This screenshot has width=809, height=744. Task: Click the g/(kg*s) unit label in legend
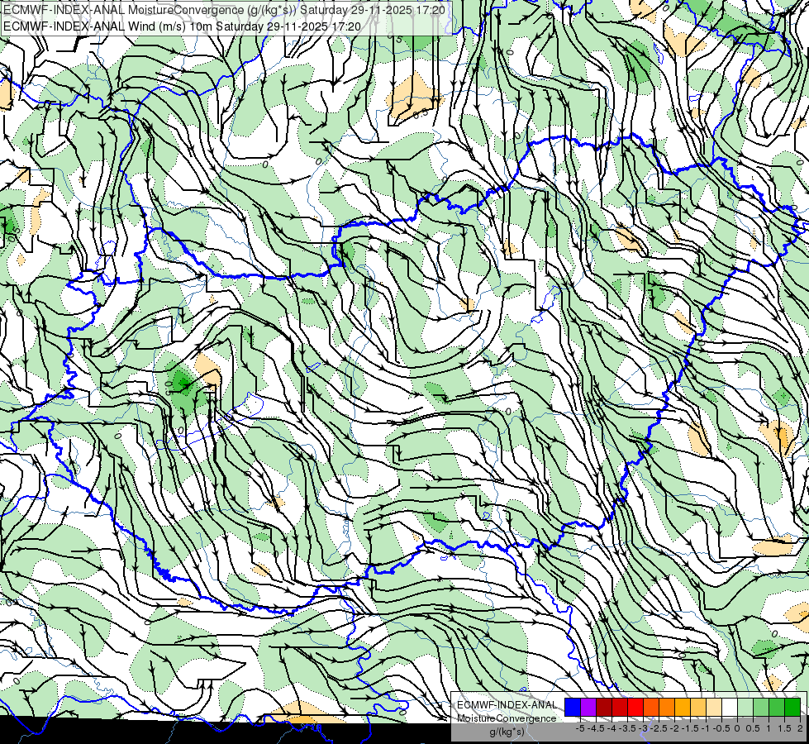click(x=507, y=732)
